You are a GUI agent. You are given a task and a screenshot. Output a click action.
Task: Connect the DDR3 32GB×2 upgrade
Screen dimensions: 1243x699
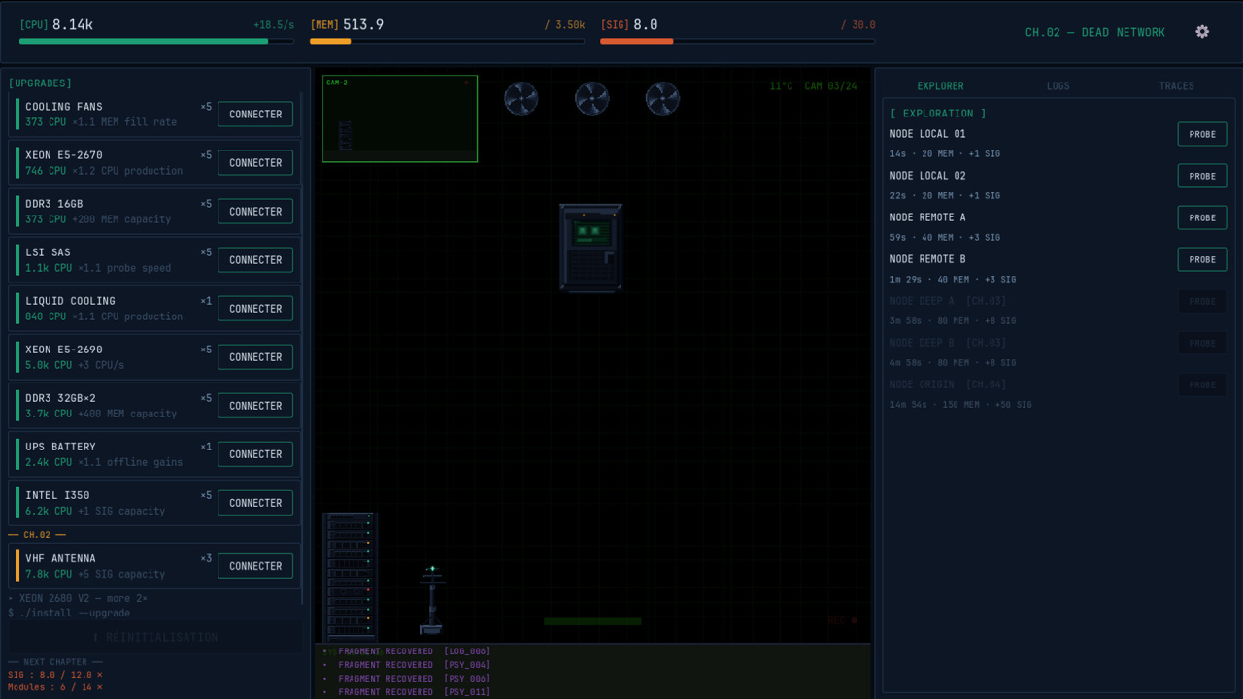click(255, 406)
